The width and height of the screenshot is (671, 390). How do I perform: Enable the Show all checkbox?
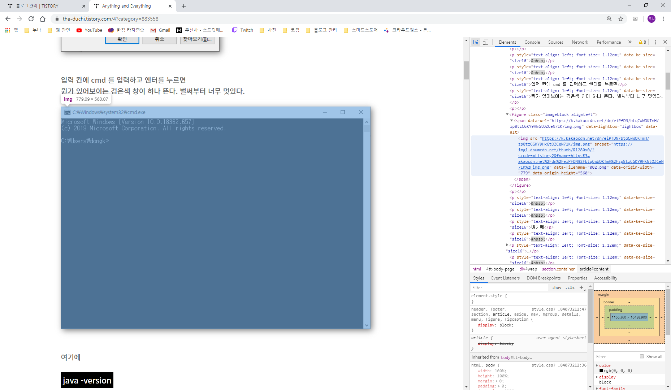(642, 356)
